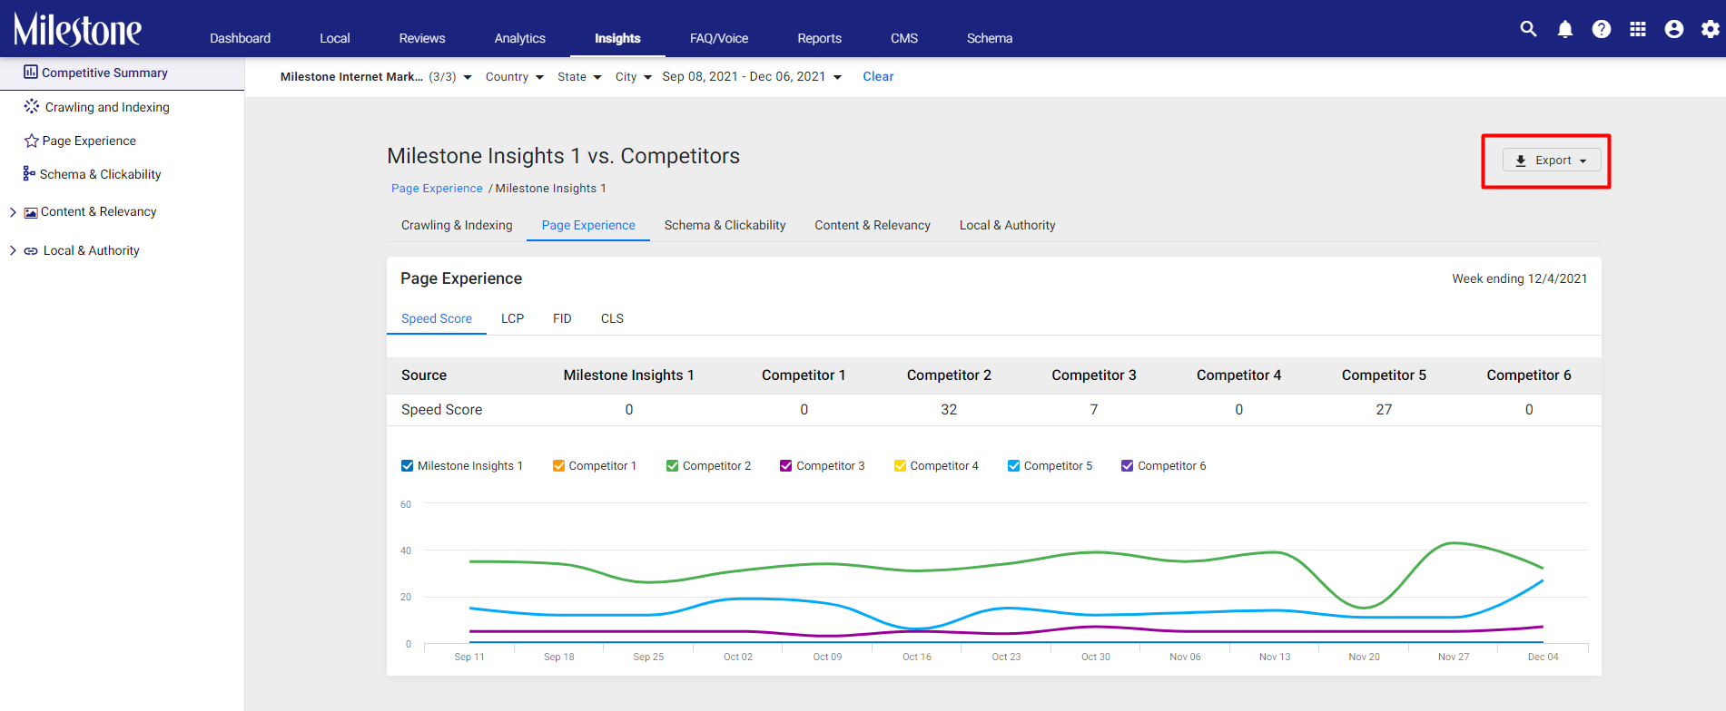
Task: Uncheck the Milestone Insights 1 checkbox
Action: click(407, 465)
